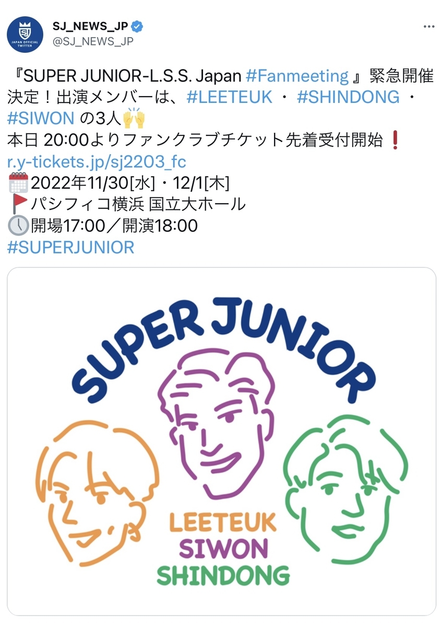Click the raised hands emoji
The height and width of the screenshot is (627, 441).
coord(133,118)
